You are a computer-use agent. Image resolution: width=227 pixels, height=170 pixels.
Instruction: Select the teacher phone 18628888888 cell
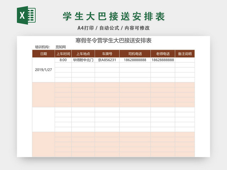pos(163,60)
